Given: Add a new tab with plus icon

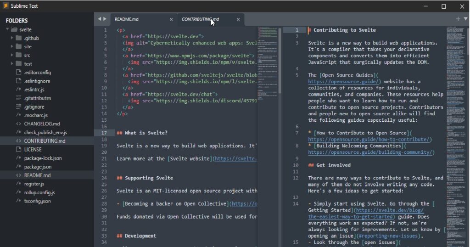Looking at the screenshot, I should coord(458,19).
